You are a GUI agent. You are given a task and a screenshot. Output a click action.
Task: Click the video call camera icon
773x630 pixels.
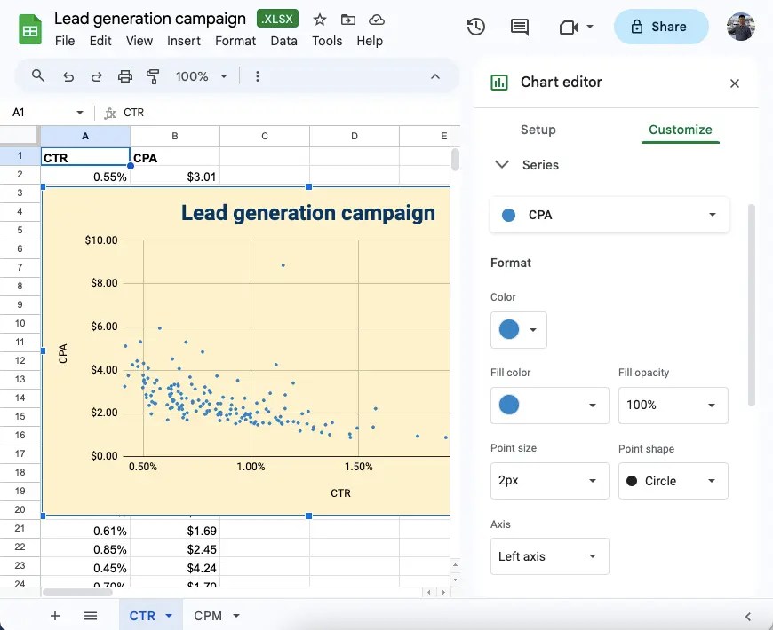pos(570,27)
